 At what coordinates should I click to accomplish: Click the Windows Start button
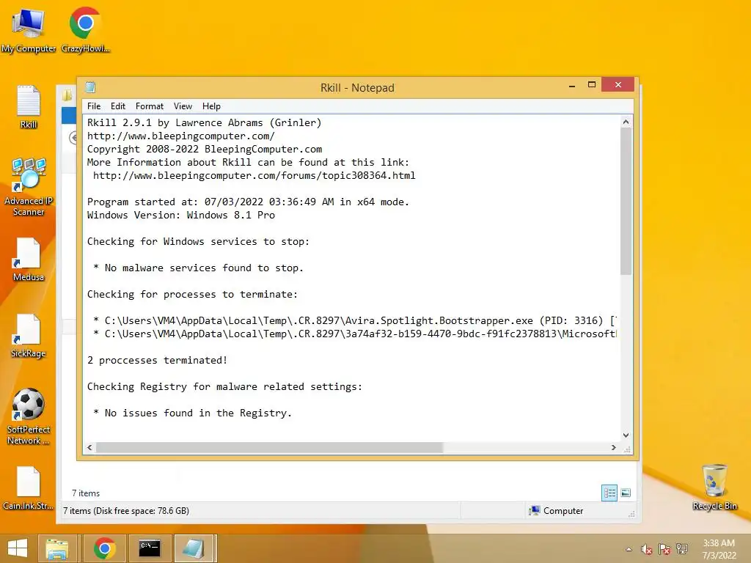(18, 548)
